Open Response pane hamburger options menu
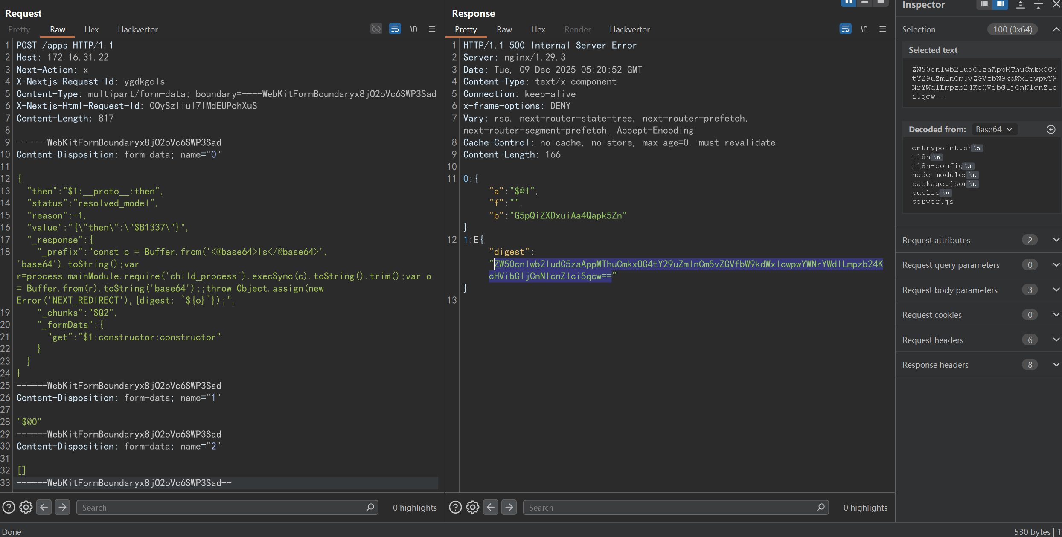The image size is (1062, 537). pyautogui.click(x=883, y=29)
